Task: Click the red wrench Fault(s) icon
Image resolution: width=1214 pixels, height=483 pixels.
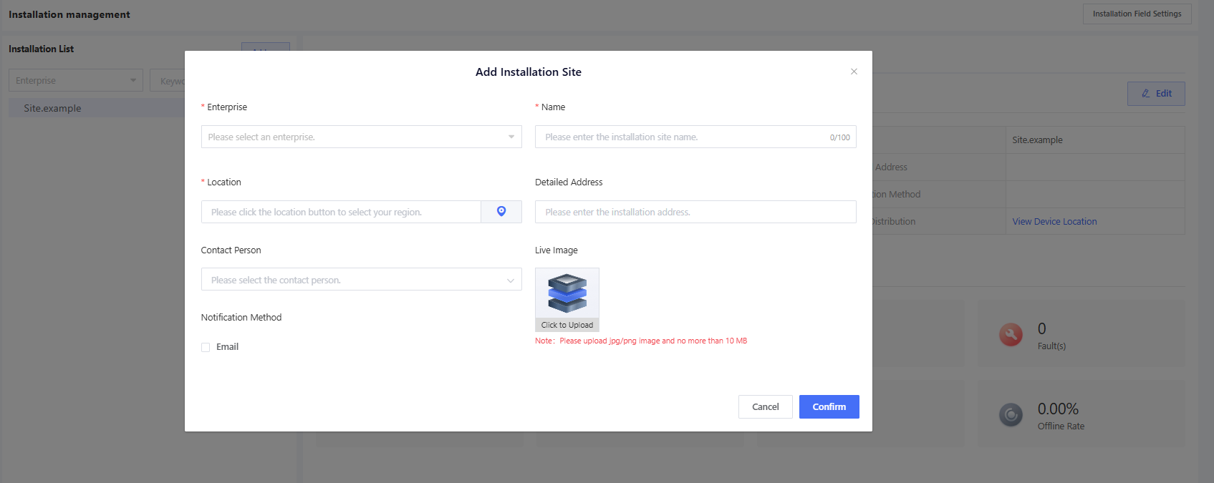Action: point(1011,334)
